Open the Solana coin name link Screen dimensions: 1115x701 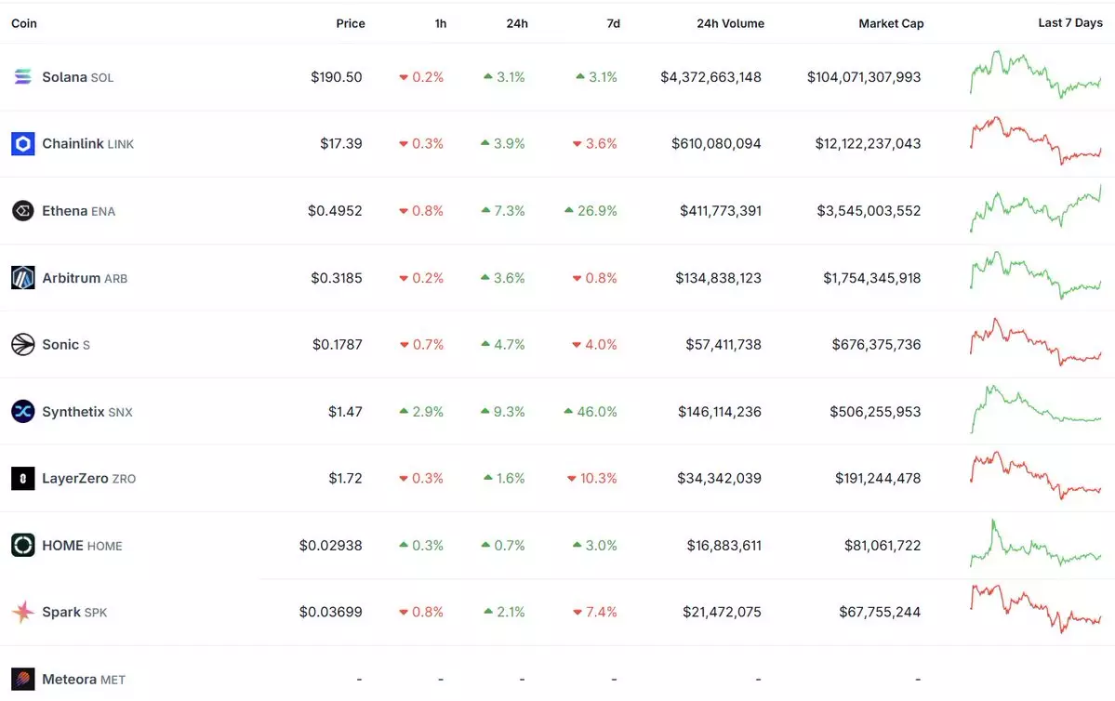coord(64,77)
